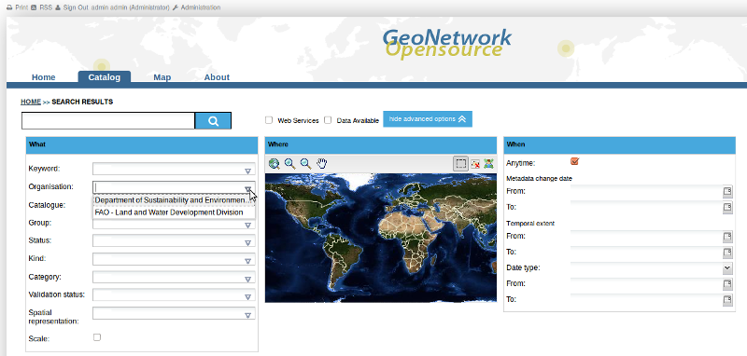
Task: Open the Spatial representation dropdown arrow
Action: pyautogui.click(x=247, y=315)
